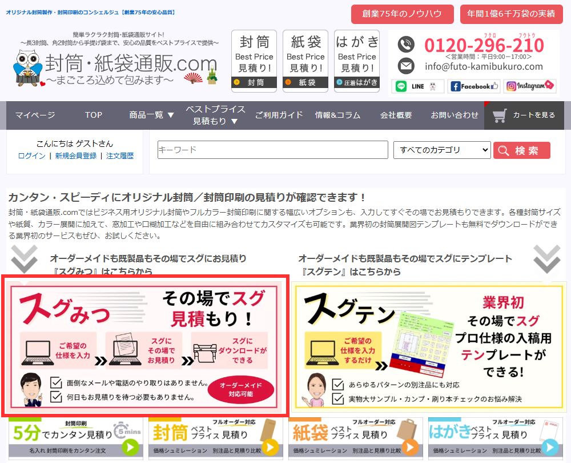Click the オリジナル封筒製作 top tagline link
571x463 pixels.
click(91, 13)
